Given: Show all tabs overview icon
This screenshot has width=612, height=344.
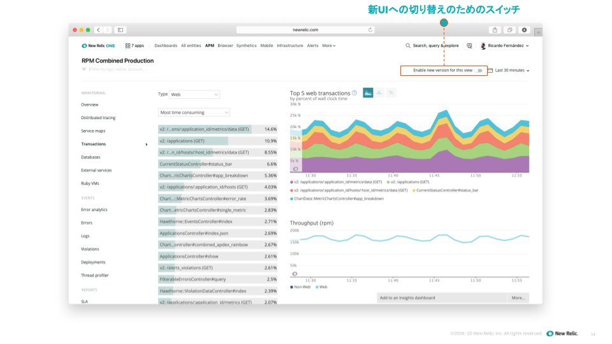Looking at the screenshot, I should [510, 30].
